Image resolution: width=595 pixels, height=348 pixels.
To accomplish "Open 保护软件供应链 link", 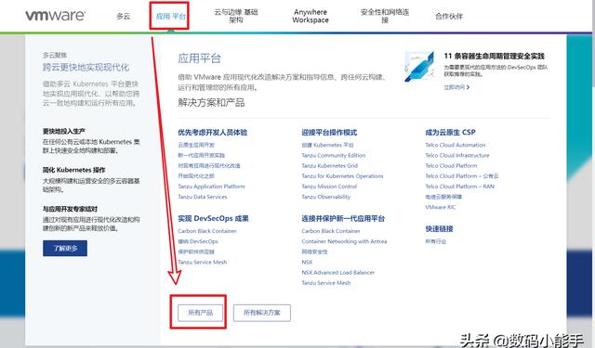I will pos(196,251).
